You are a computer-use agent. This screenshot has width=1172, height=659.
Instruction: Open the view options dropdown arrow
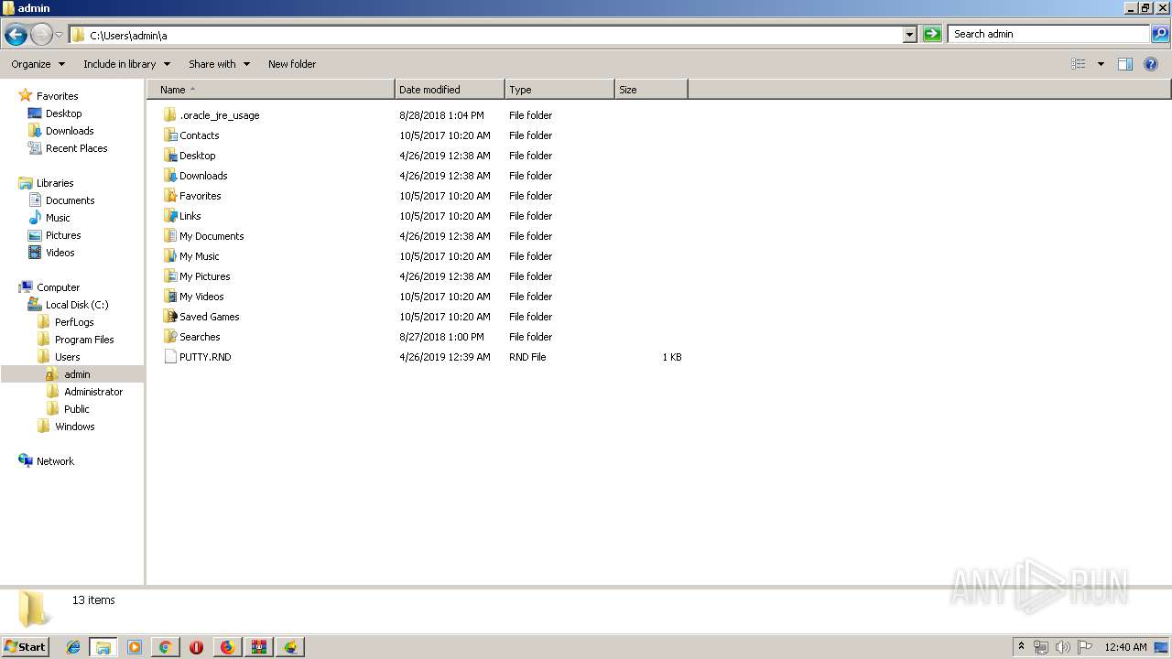pos(1101,64)
